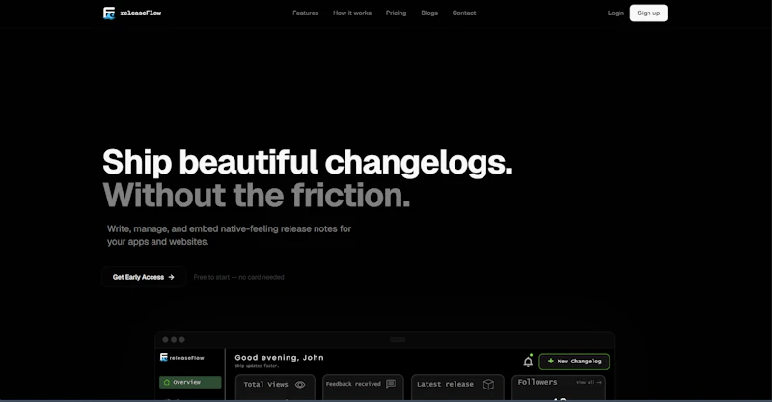Click the 'Ship beautiful changelogs.' headline
The height and width of the screenshot is (402, 772).
coord(308,162)
